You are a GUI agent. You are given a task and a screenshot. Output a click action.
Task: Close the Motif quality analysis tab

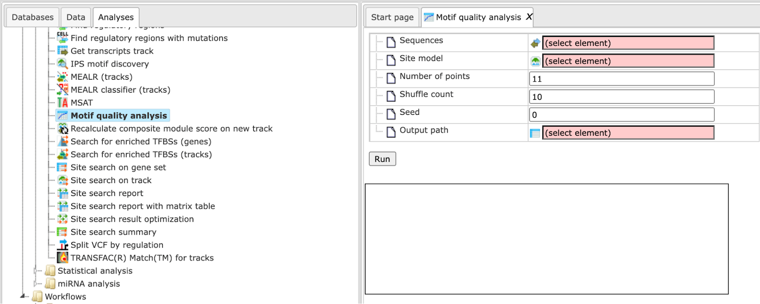tap(529, 17)
